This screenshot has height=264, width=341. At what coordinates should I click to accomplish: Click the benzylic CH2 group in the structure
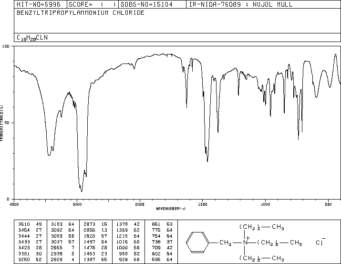pos(226,243)
